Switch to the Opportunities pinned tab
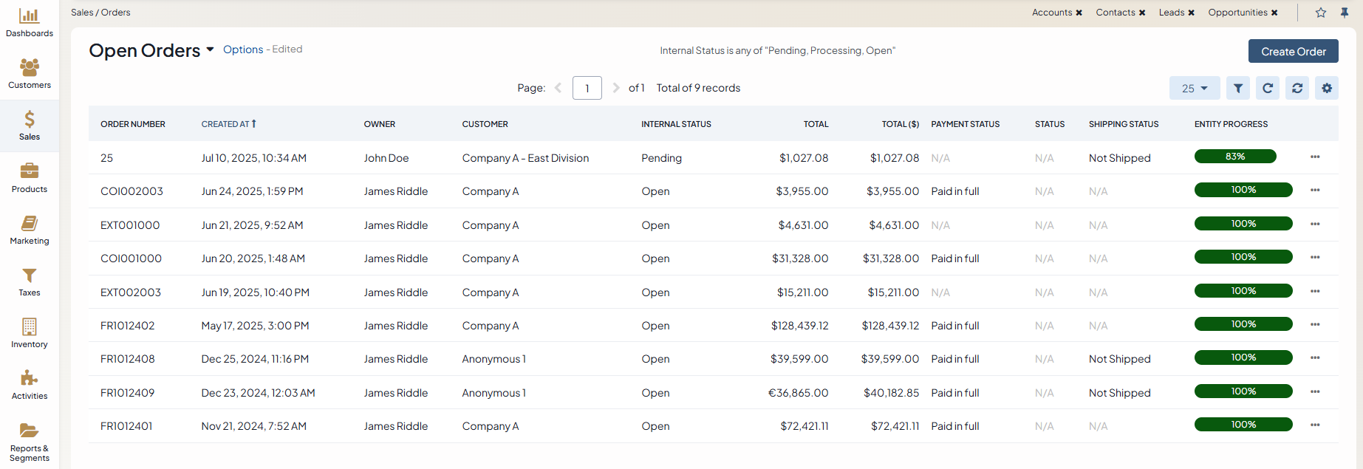 (1237, 13)
